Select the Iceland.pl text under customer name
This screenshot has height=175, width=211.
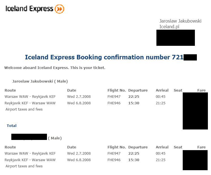pyautogui.click(x=169, y=27)
